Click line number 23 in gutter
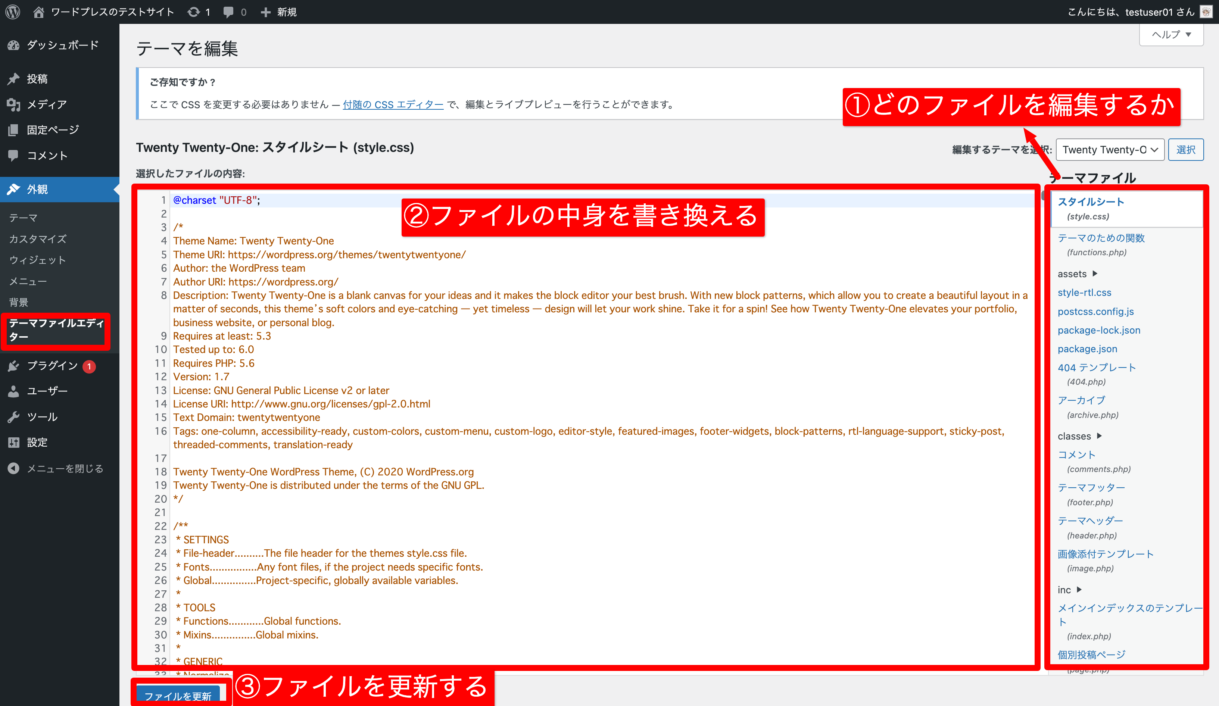The image size is (1219, 706). pos(160,540)
